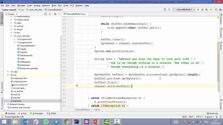Click locate file target icon in Project panel
This screenshot has height=125, width=223.
(45, 14)
